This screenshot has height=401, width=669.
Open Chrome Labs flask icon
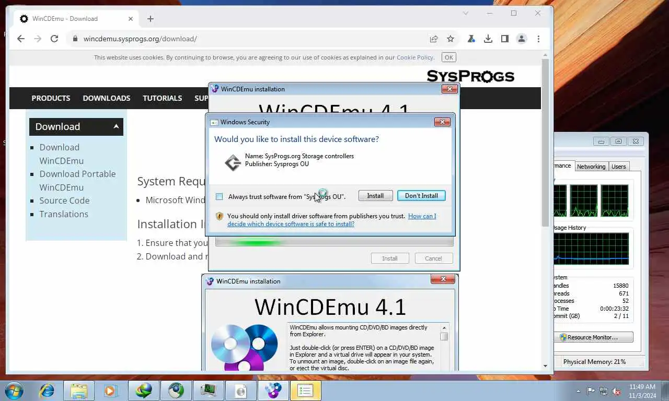471,39
